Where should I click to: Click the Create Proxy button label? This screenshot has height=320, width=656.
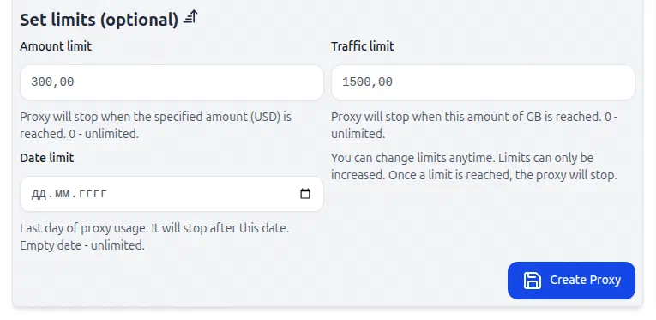pos(585,280)
